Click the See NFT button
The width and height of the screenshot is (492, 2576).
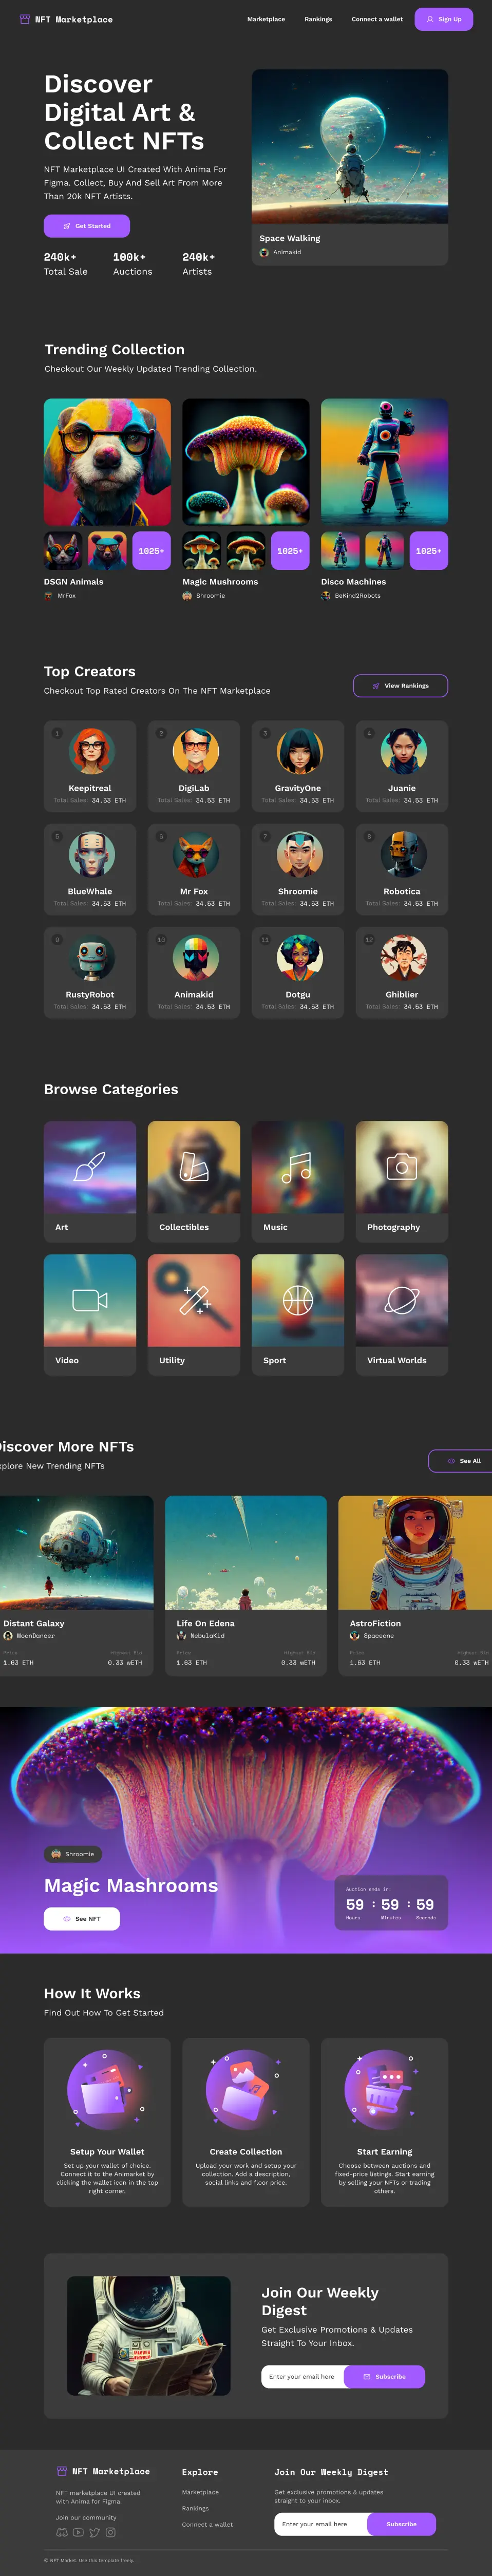point(82,1919)
